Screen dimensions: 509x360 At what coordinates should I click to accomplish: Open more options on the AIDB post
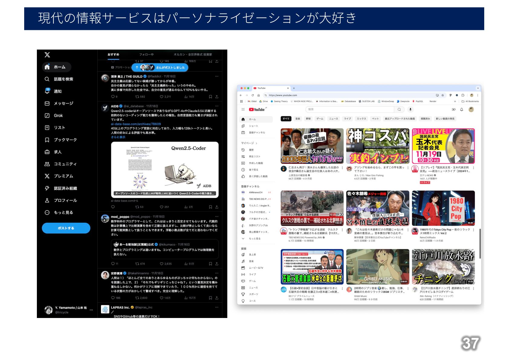click(217, 106)
